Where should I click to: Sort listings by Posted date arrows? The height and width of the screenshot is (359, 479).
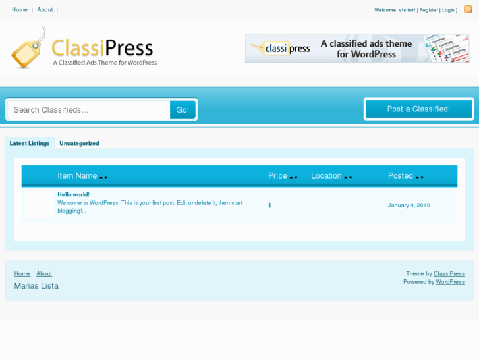click(x=420, y=177)
